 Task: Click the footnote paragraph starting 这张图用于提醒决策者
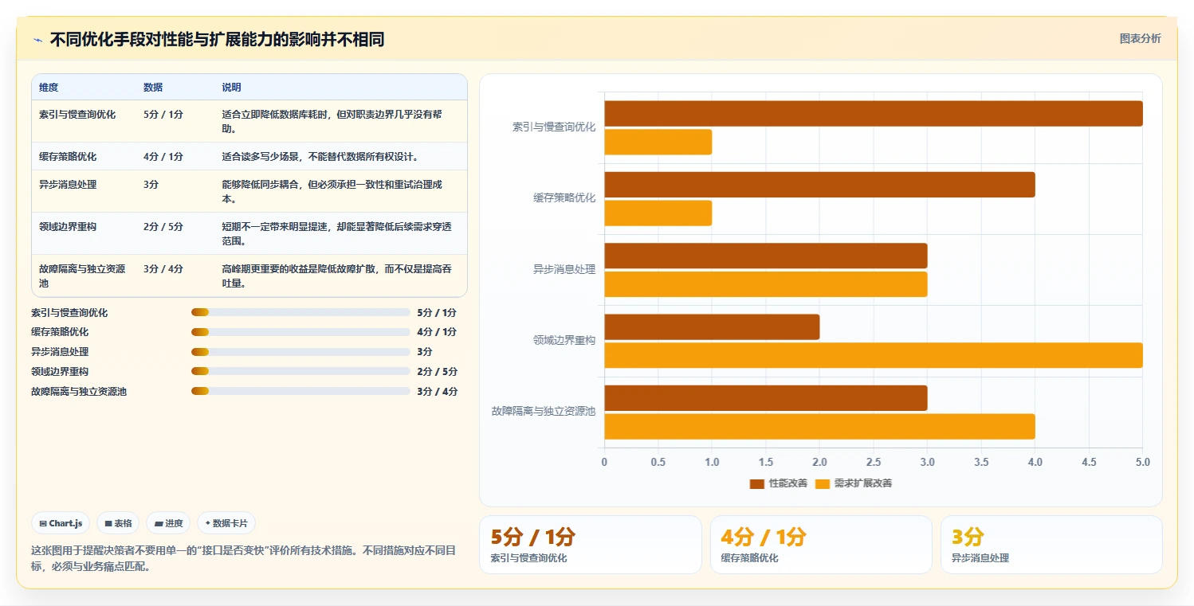pos(243,558)
